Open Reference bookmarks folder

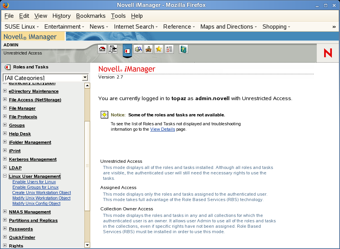click(x=179, y=27)
